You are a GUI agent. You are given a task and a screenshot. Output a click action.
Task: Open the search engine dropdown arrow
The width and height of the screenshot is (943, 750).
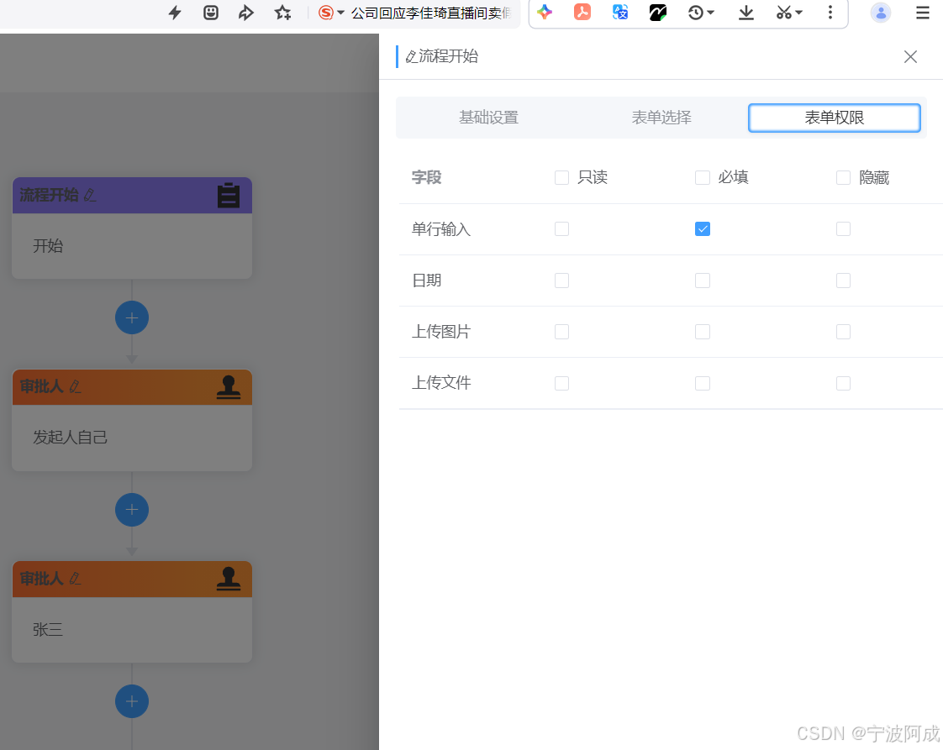(x=340, y=12)
